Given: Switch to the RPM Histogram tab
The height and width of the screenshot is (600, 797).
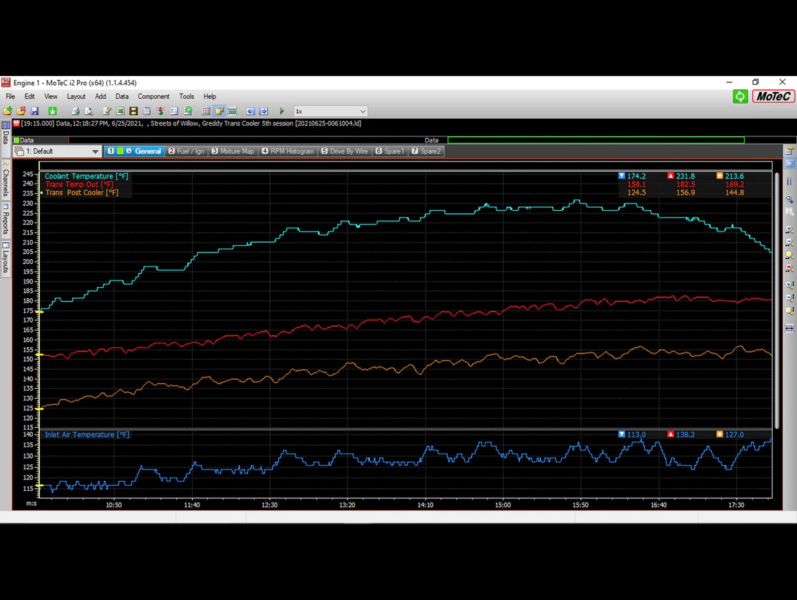Looking at the screenshot, I should tap(288, 151).
